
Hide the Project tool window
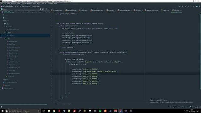[49, 9]
